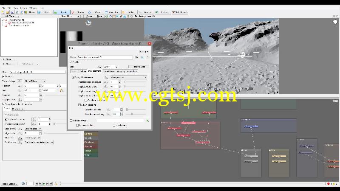The image size is (340, 191).
Task: Toggle the Mask by shader checkbox
Action: [71, 121]
